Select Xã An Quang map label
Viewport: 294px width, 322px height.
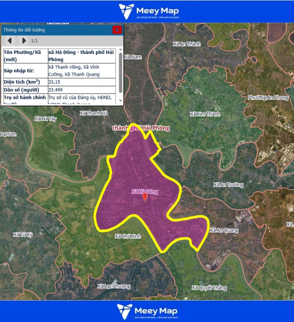pyautogui.click(x=224, y=230)
